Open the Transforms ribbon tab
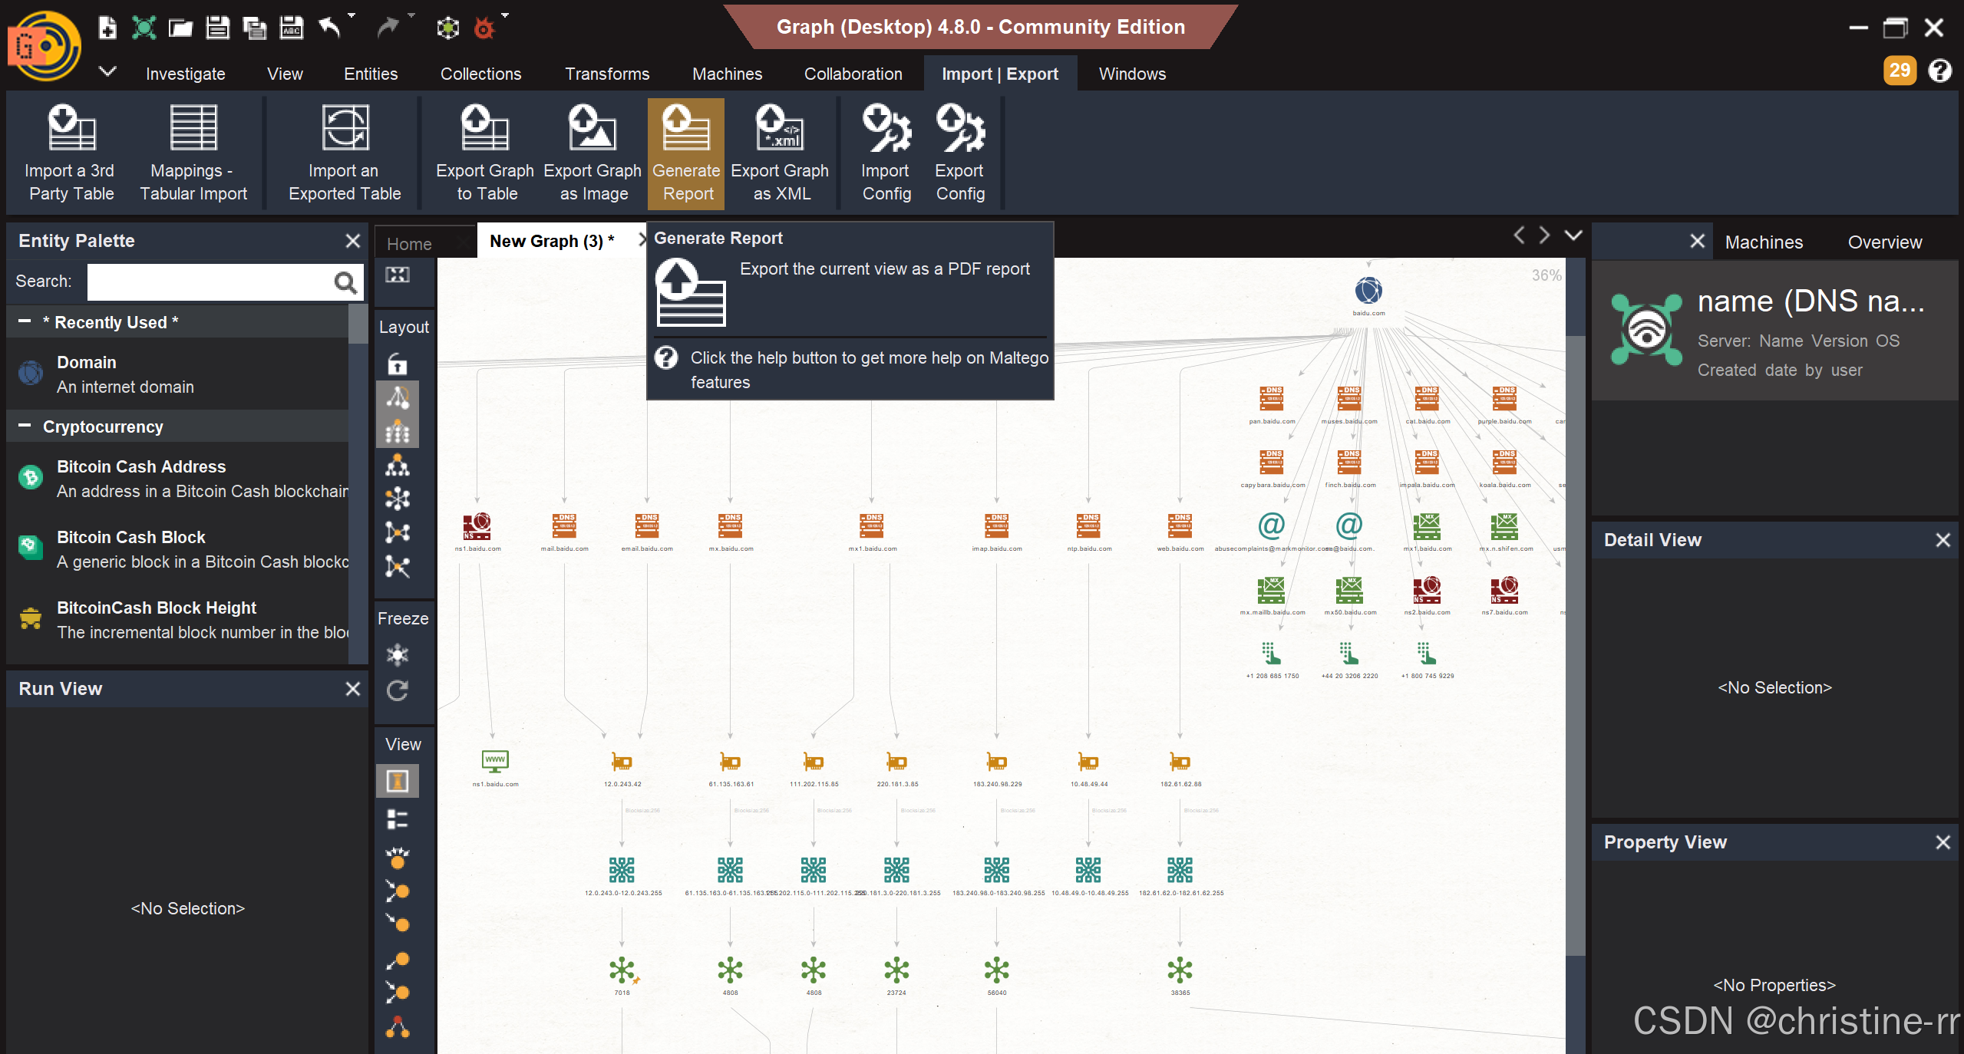 pyautogui.click(x=606, y=74)
